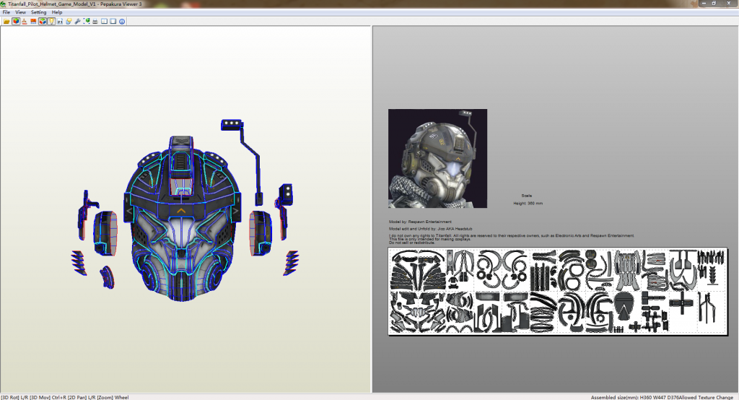Click the unfolded pattern sheet in 2D view
Screen dimensions: 739x400
click(558, 292)
